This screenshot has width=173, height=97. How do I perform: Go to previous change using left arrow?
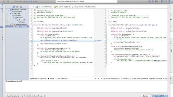(x=95, y=78)
